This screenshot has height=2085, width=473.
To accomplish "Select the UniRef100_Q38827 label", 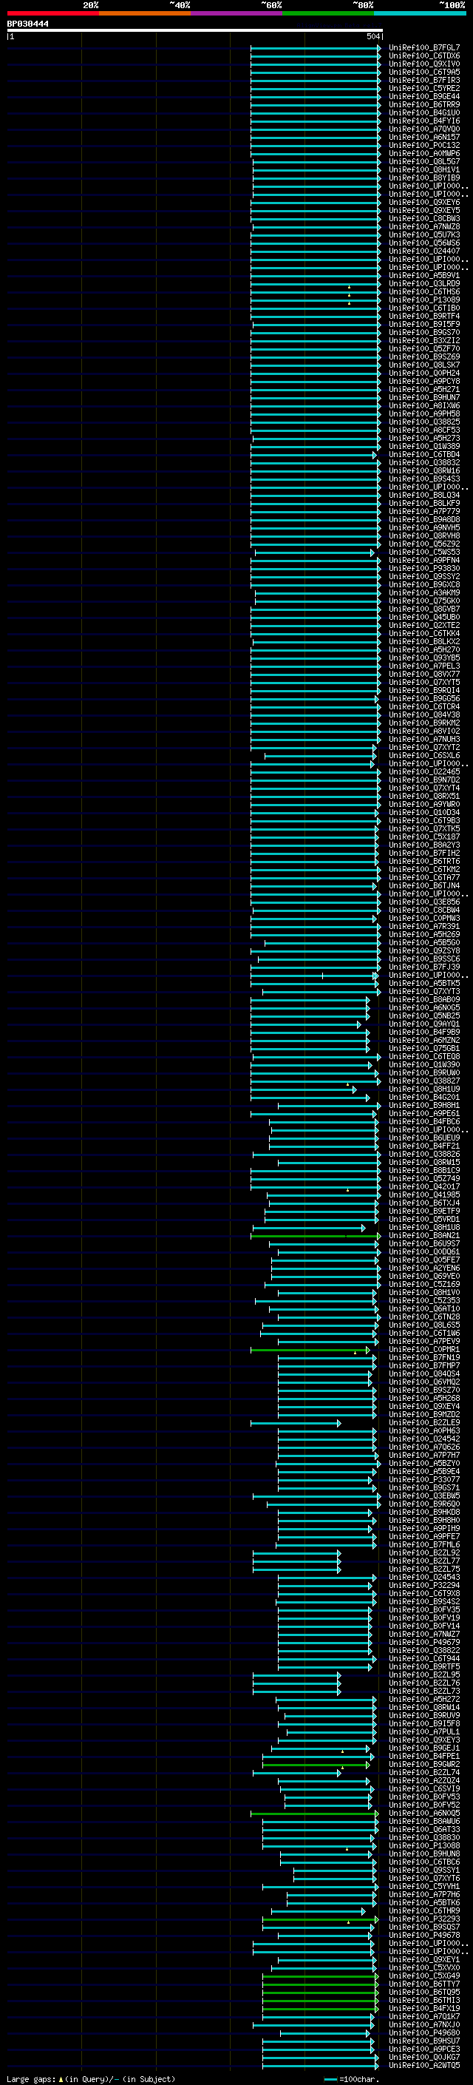I will pyautogui.click(x=424, y=1081).
